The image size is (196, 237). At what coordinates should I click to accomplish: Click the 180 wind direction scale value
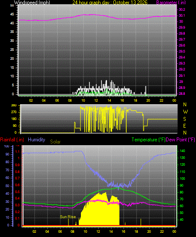(14, 119)
